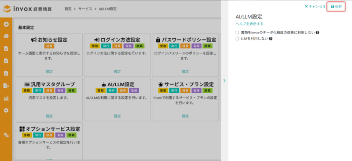Click the 経費 tag under お知らせ設定
352x161 pixels.
coord(49,46)
